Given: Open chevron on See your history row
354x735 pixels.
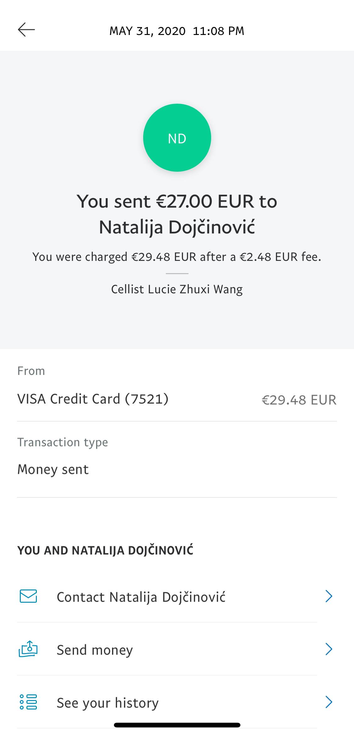Looking at the screenshot, I should pos(329,702).
